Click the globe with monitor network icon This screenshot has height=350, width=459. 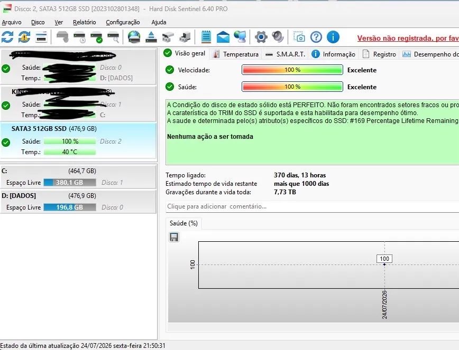pyautogui.click(x=240, y=37)
